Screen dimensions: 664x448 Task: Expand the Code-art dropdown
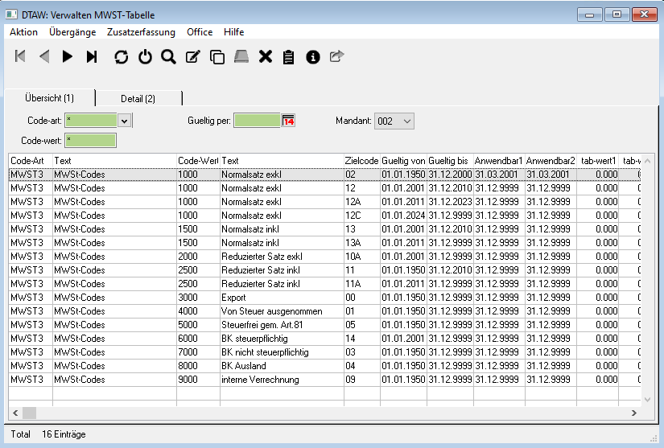(x=125, y=121)
